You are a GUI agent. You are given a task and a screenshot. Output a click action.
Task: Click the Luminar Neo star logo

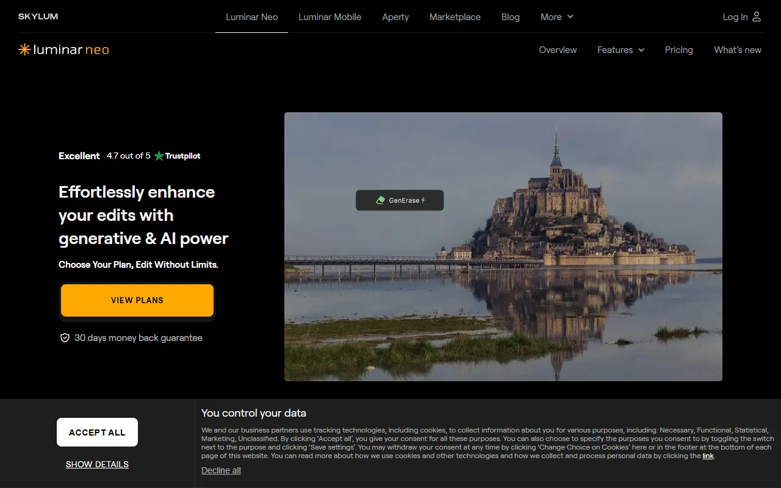24,50
